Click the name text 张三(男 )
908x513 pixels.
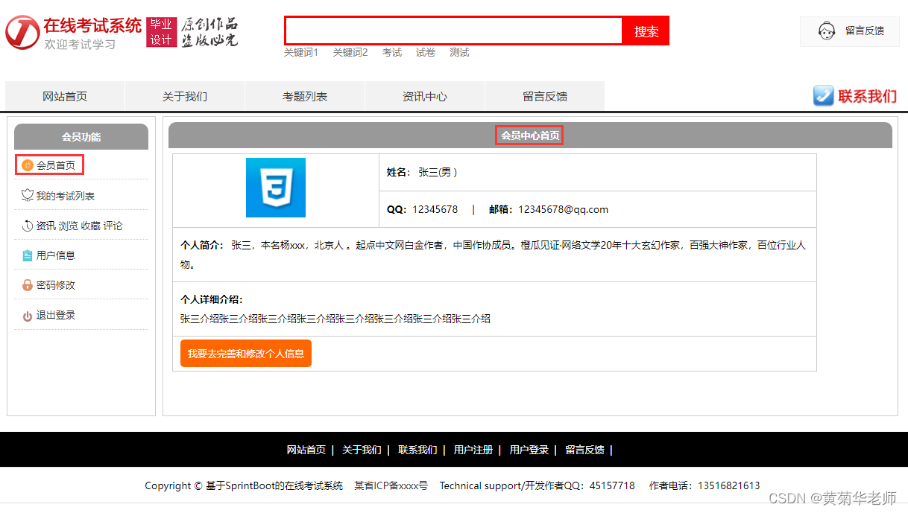click(x=438, y=172)
